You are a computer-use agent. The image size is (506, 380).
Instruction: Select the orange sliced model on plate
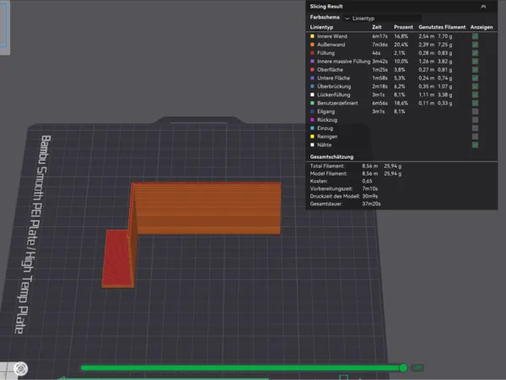[207, 209]
